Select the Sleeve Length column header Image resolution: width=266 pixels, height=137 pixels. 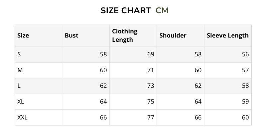[227, 35]
